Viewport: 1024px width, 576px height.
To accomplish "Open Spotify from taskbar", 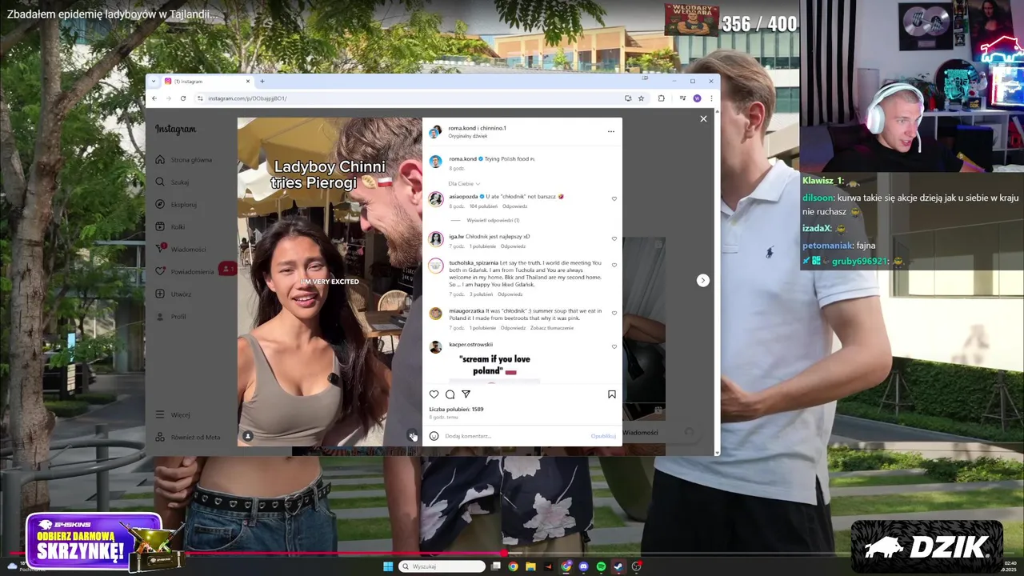I will [x=601, y=566].
